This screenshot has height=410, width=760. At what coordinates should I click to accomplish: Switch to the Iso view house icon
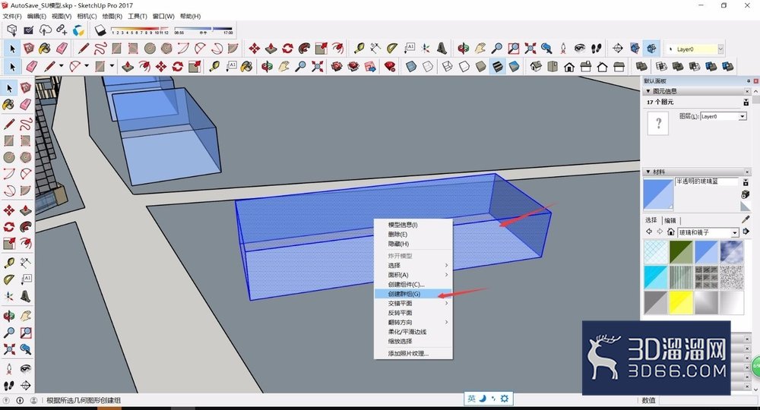pos(536,66)
